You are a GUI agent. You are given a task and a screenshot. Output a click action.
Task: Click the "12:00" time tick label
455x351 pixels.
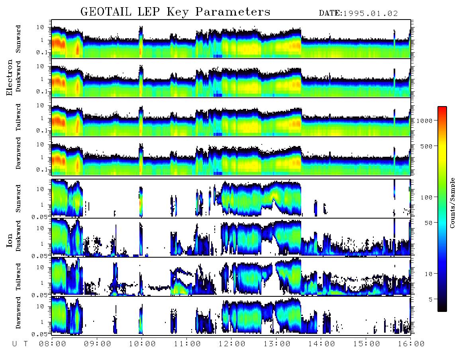232,344
